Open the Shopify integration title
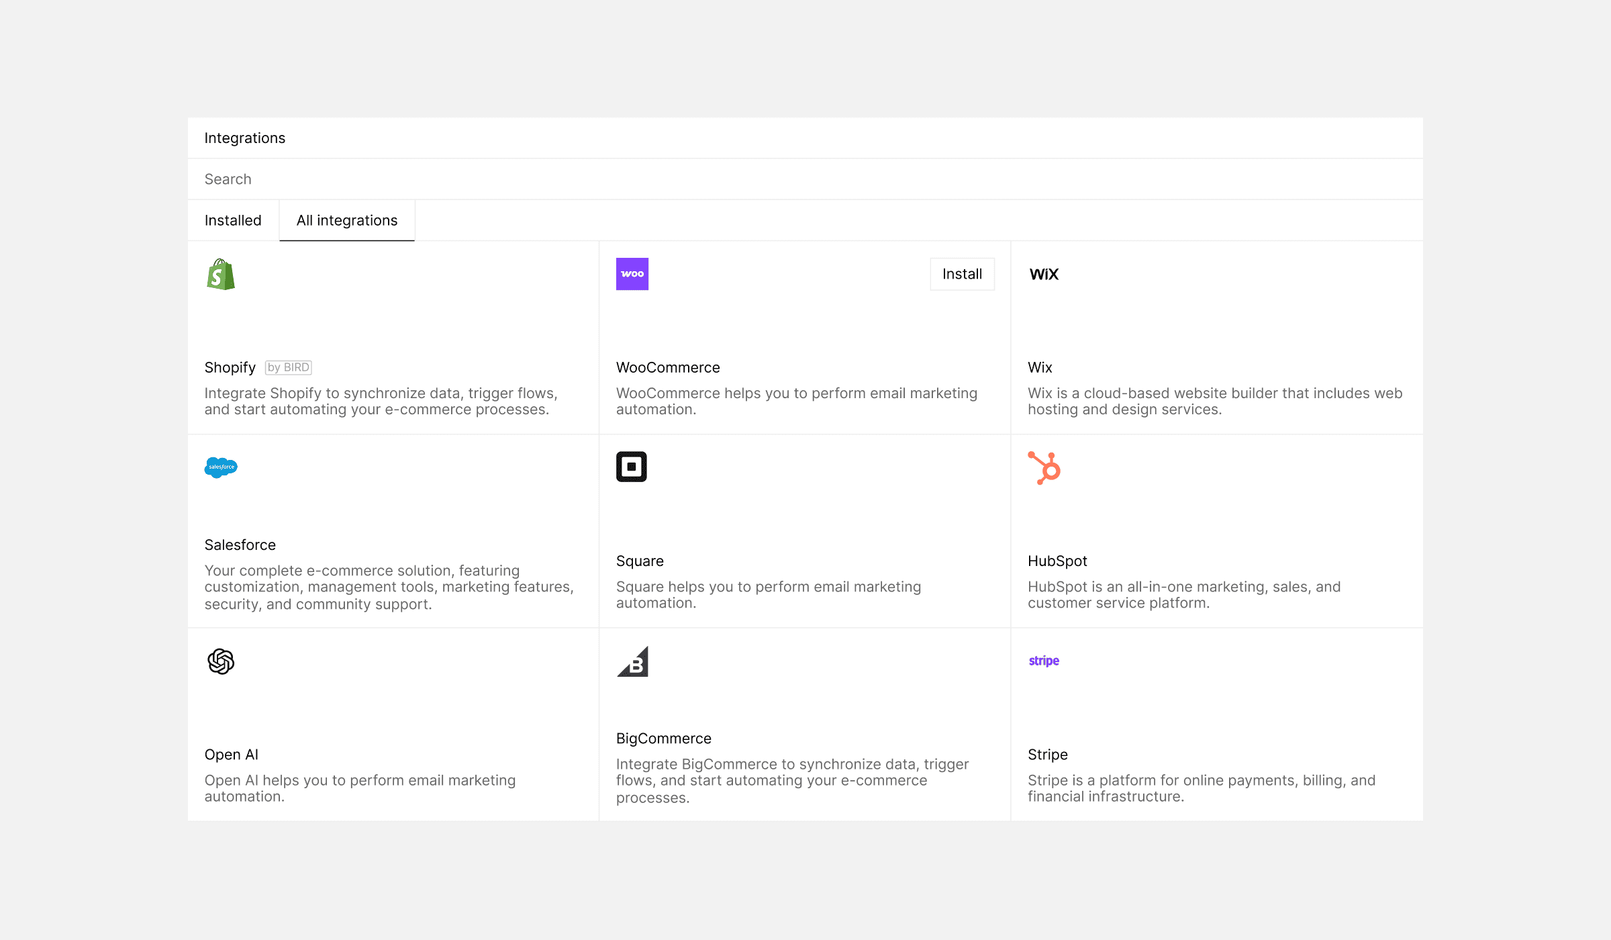The width and height of the screenshot is (1611, 940). (x=230, y=367)
